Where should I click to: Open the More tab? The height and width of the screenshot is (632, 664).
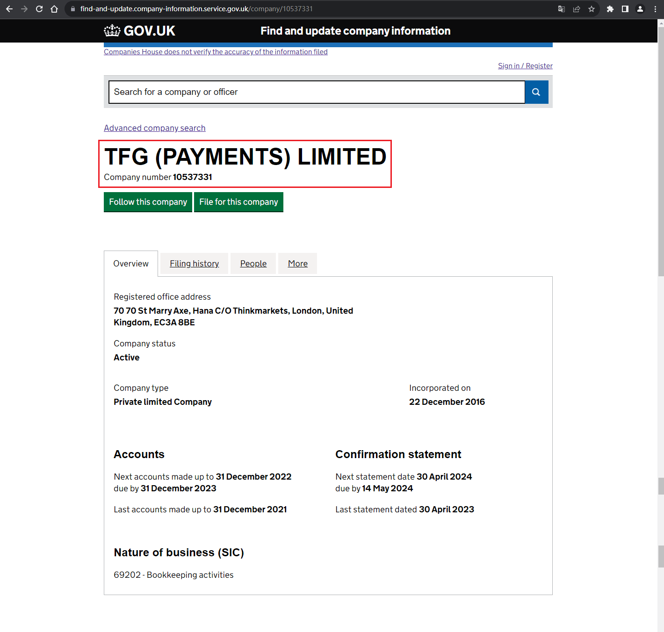298,264
